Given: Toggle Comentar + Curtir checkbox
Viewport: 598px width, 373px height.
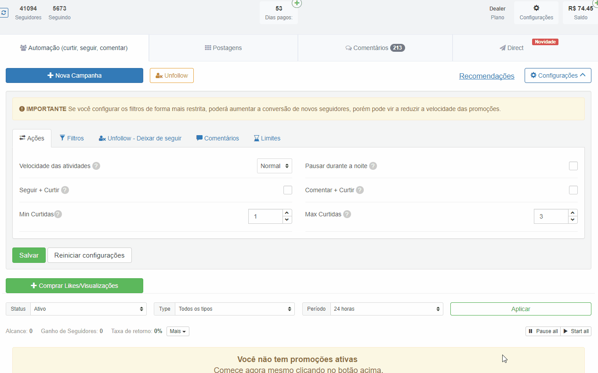Looking at the screenshot, I should point(573,190).
